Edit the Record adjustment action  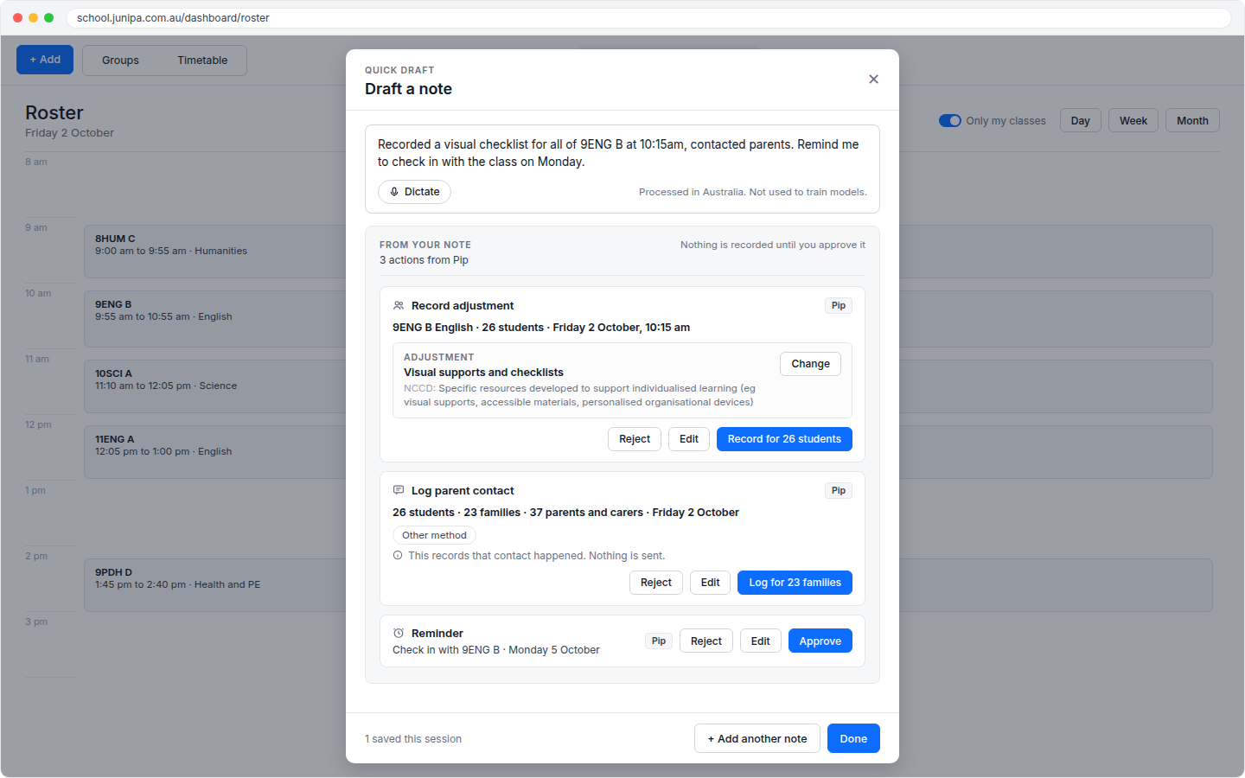[689, 439]
